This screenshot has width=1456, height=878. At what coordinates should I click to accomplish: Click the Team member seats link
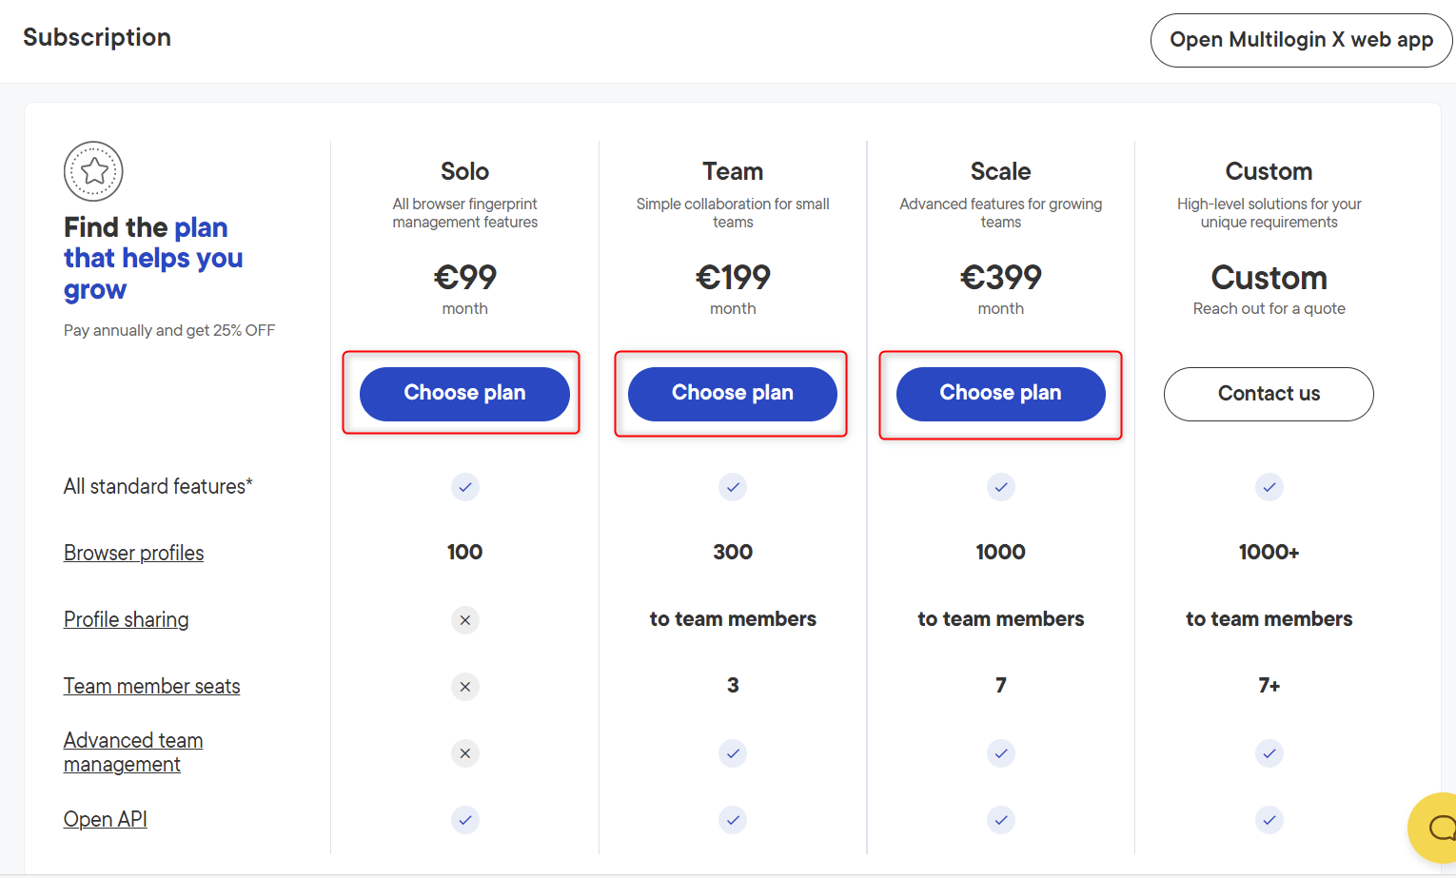[x=151, y=686]
